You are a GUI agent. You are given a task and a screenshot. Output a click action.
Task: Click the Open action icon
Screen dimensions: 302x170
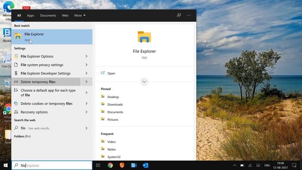(x=103, y=73)
